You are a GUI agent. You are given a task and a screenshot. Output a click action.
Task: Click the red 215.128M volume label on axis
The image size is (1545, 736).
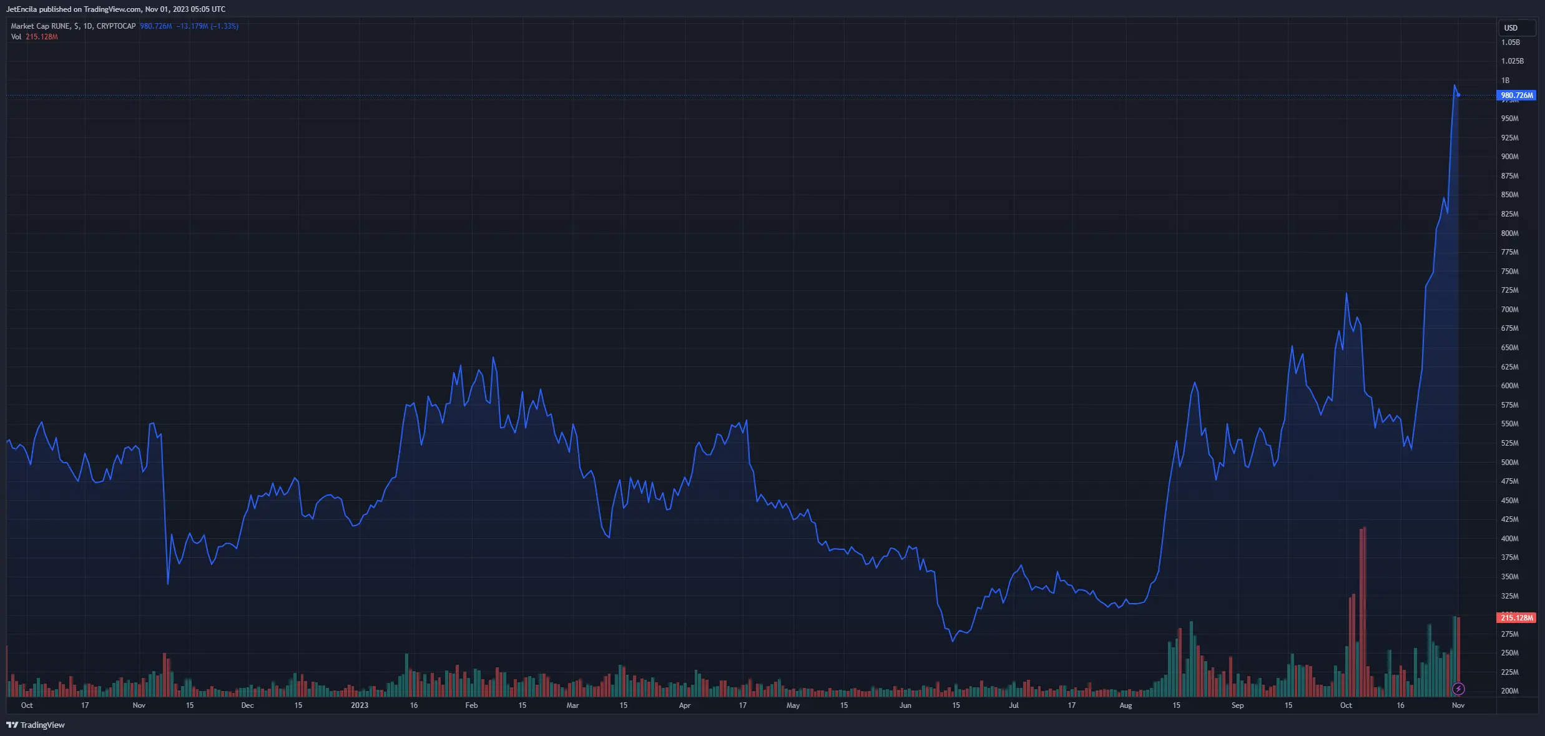(x=1516, y=617)
